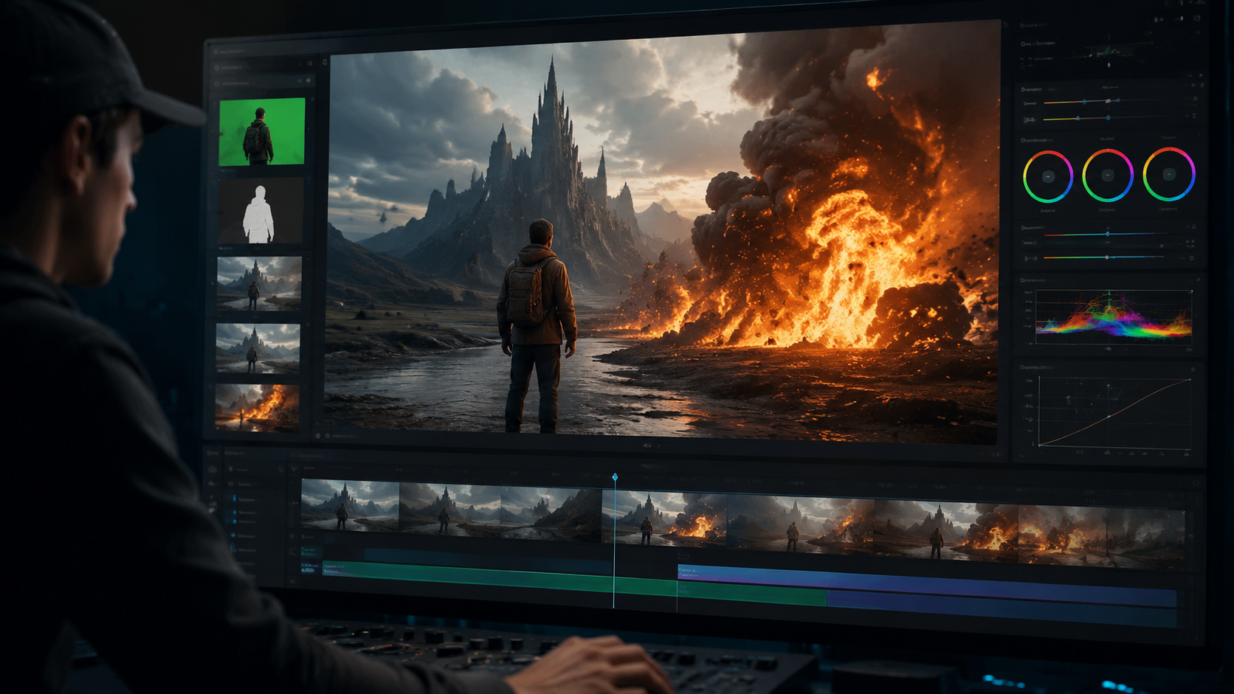Image resolution: width=1234 pixels, height=694 pixels.
Task: Open the castle landscape thumbnail below the matte
Action: click(258, 283)
